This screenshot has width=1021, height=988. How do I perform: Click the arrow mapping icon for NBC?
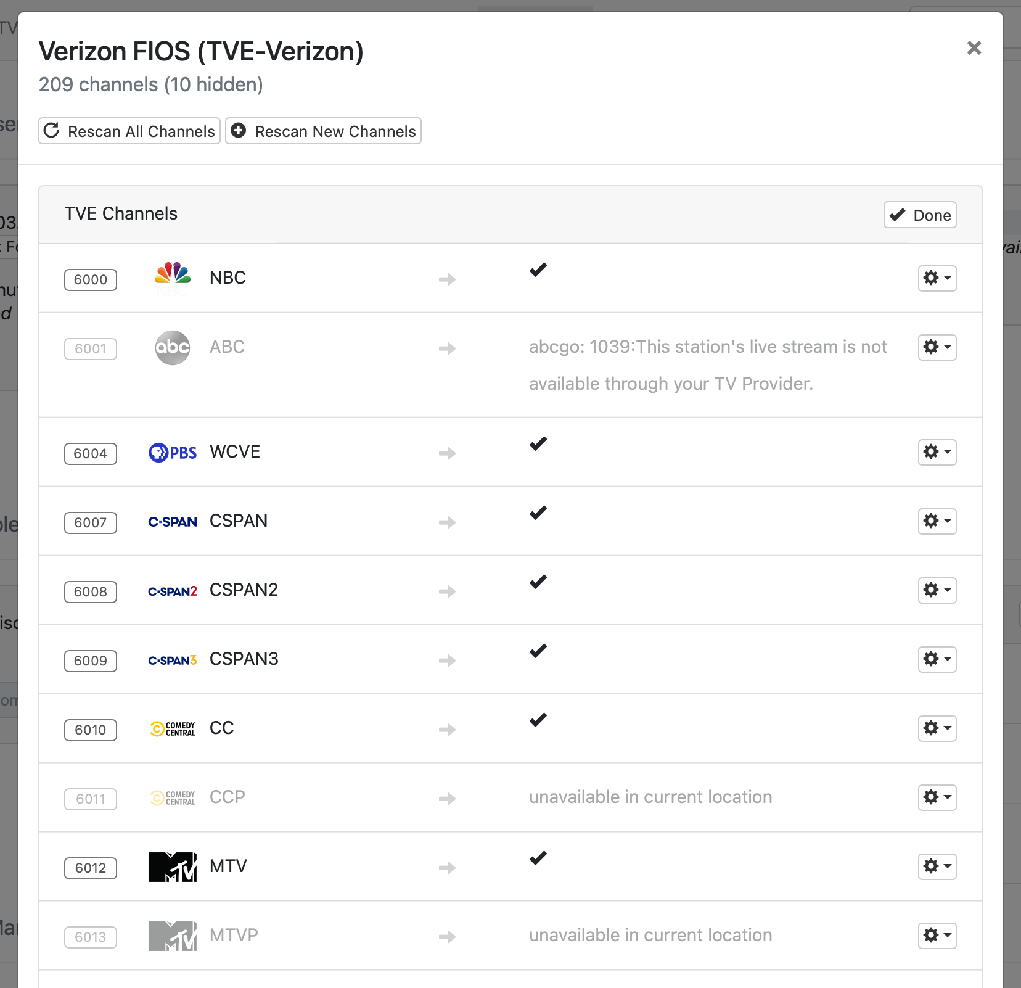coord(447,279)
